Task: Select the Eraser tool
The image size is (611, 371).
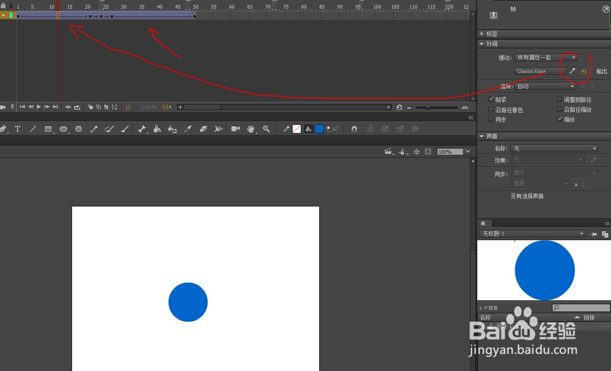Action: (x=203, y=129)
